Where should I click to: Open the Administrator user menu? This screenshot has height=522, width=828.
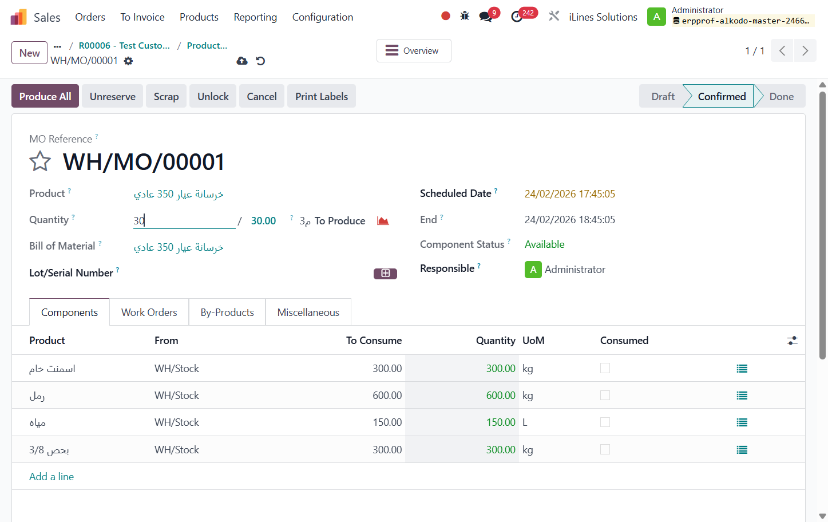(x=731, y=16)
